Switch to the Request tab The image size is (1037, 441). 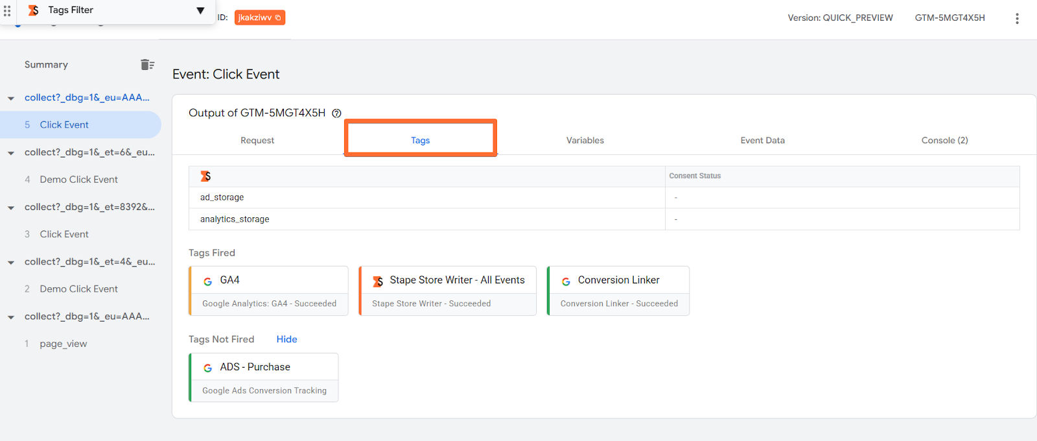(257, 140)
